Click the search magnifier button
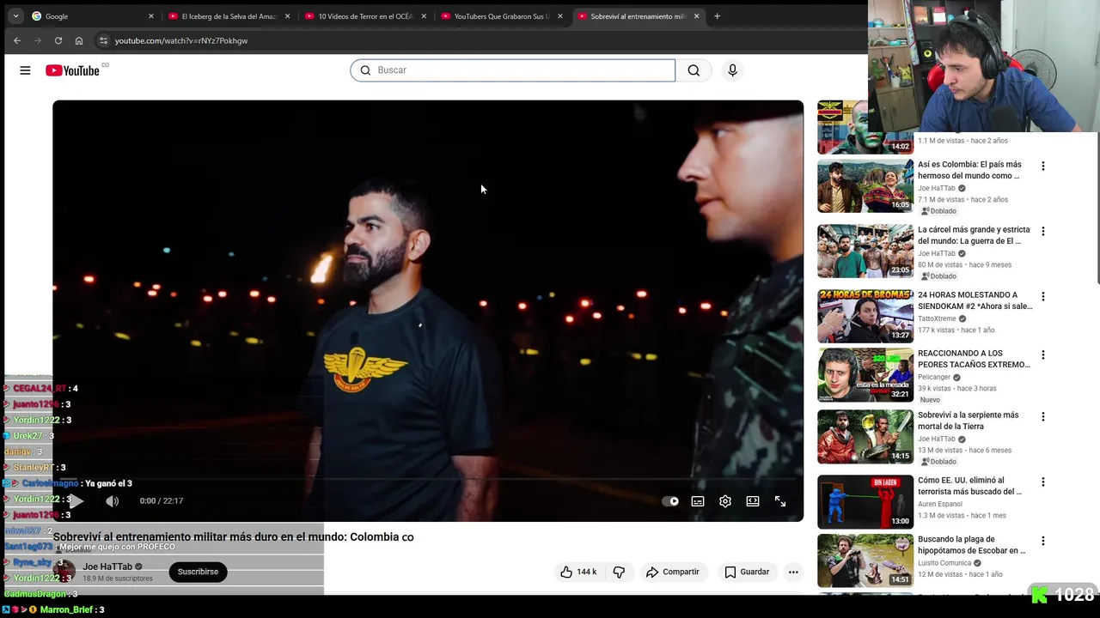This screenshot has height=618, width=1100. click(694, 70)
